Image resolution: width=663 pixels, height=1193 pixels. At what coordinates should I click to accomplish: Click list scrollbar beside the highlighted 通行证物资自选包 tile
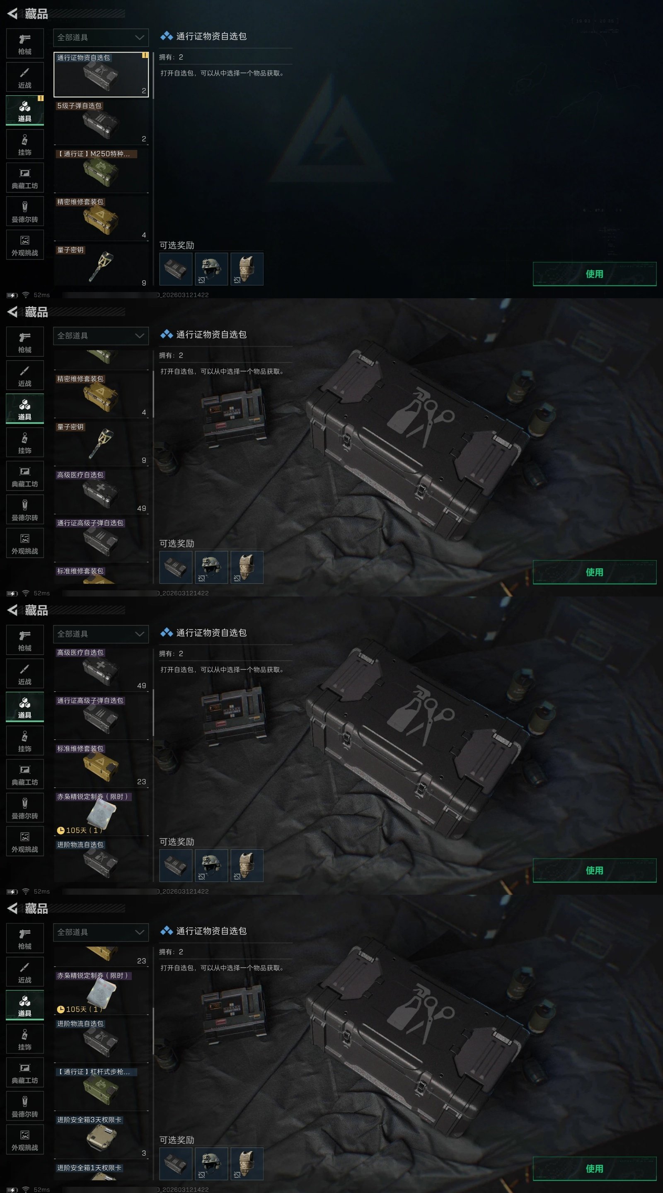pyautogui.click(x=153, y=74)
